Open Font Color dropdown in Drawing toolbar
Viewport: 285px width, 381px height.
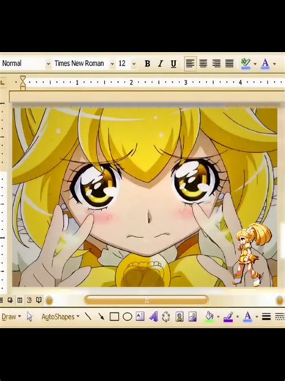(256, 317)
